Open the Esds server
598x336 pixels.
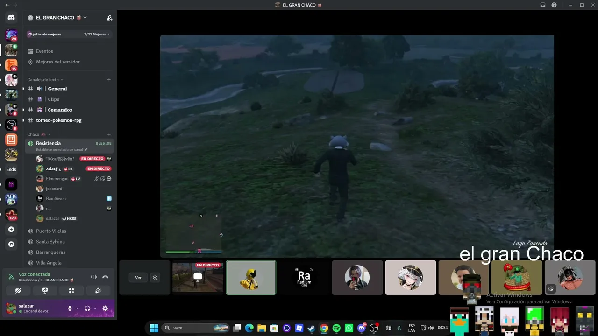click(x=11, y=169)
